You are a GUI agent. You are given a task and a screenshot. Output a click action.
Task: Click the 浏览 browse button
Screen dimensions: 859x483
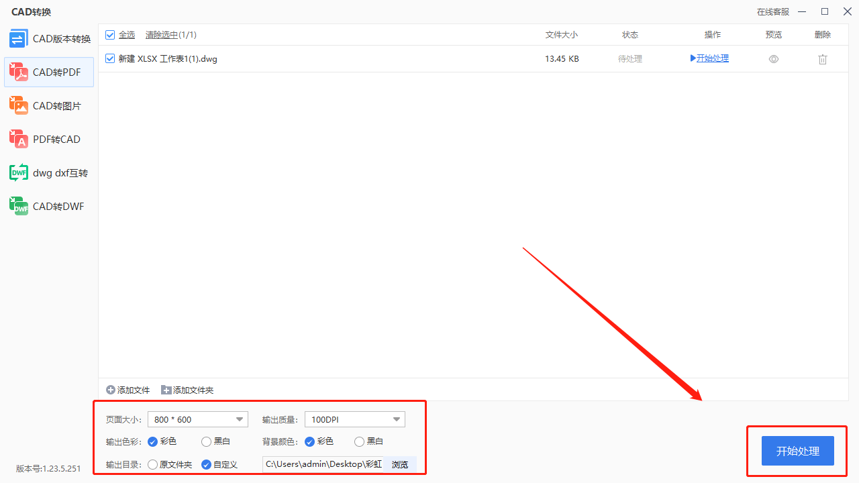(400, 464)
